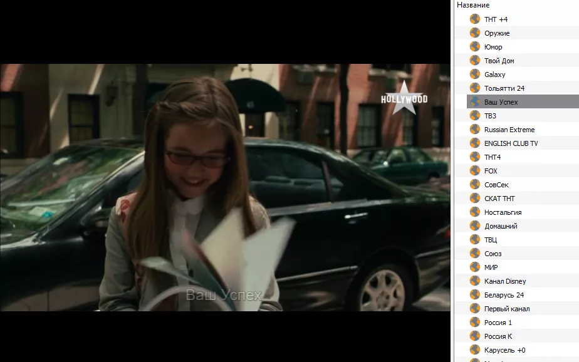Click the ТВ3 channel globe icon

[475, 115]
